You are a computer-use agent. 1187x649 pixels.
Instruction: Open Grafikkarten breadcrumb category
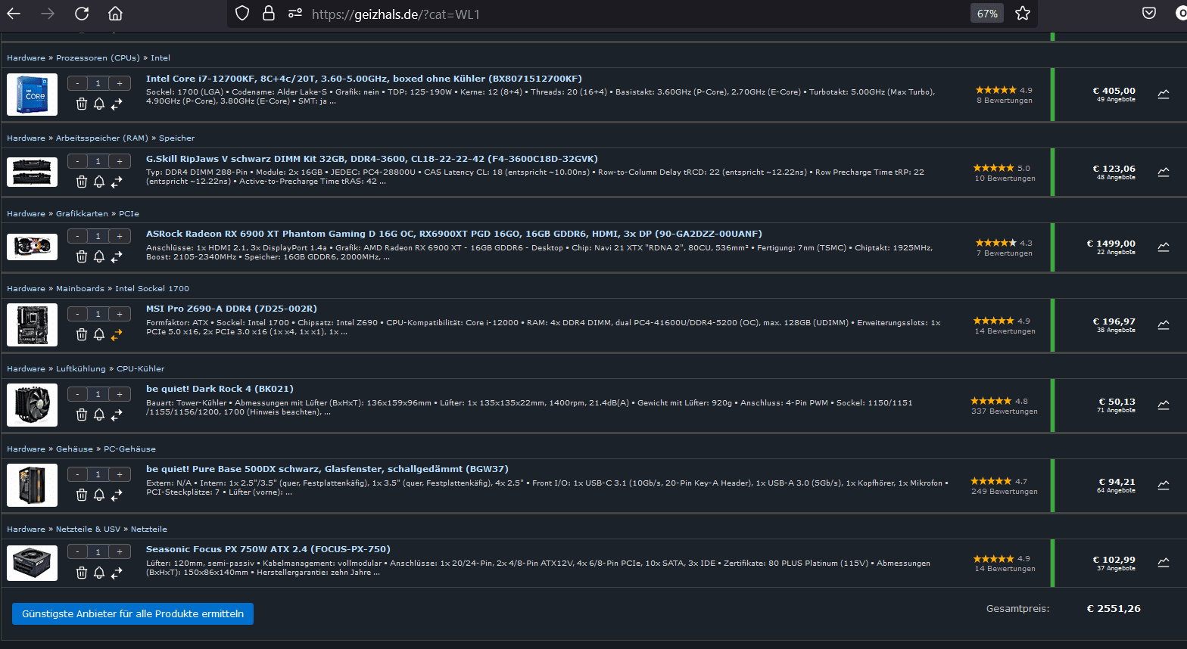click(x=82, y=213)
